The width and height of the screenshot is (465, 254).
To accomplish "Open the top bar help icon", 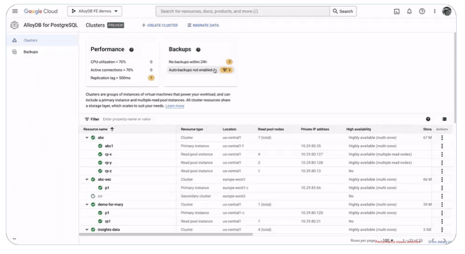I will (422, 11).
